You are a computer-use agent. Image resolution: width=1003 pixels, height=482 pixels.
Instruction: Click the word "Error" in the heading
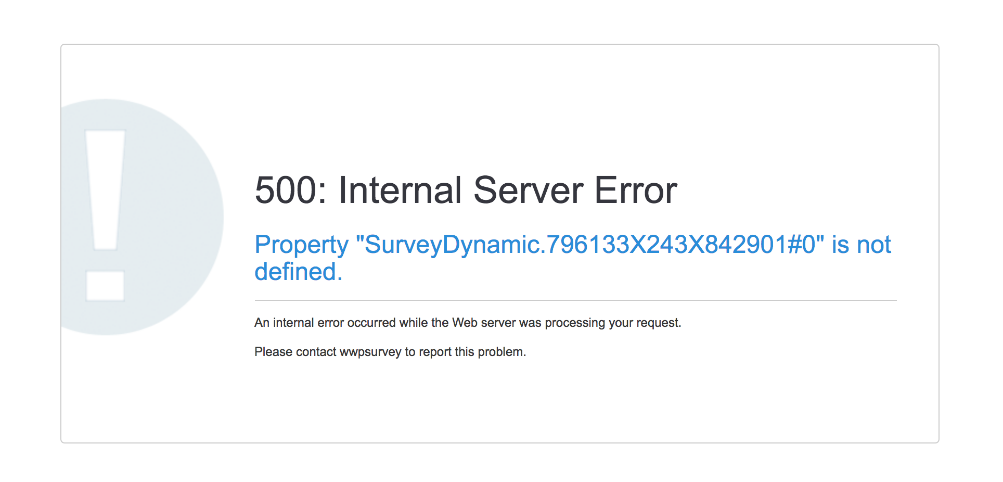pos(636,191)
